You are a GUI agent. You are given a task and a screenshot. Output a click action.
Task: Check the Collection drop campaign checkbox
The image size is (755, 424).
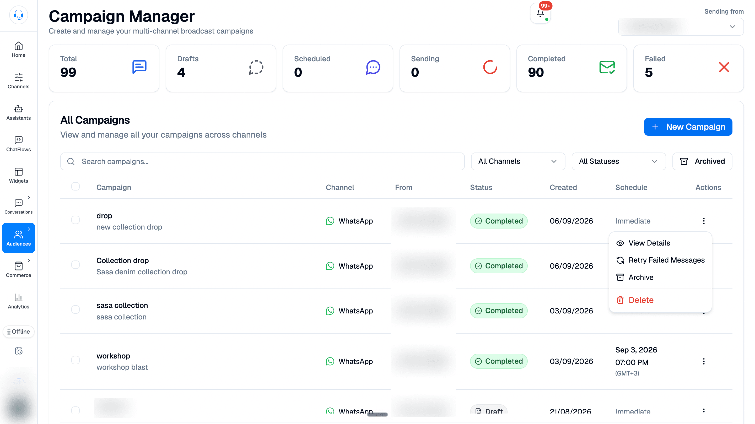pyautogui.click(x=75, y=265)
